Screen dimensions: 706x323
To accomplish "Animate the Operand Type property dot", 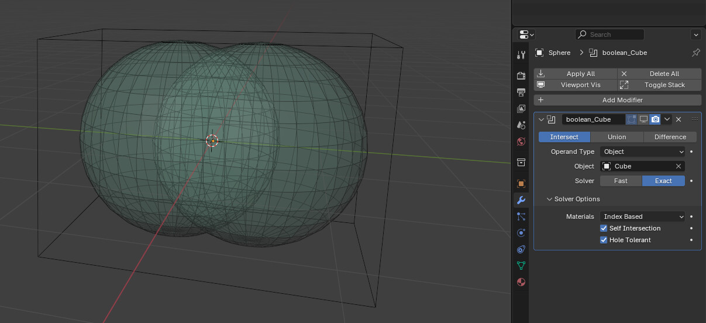I will (x=691, y=152).
